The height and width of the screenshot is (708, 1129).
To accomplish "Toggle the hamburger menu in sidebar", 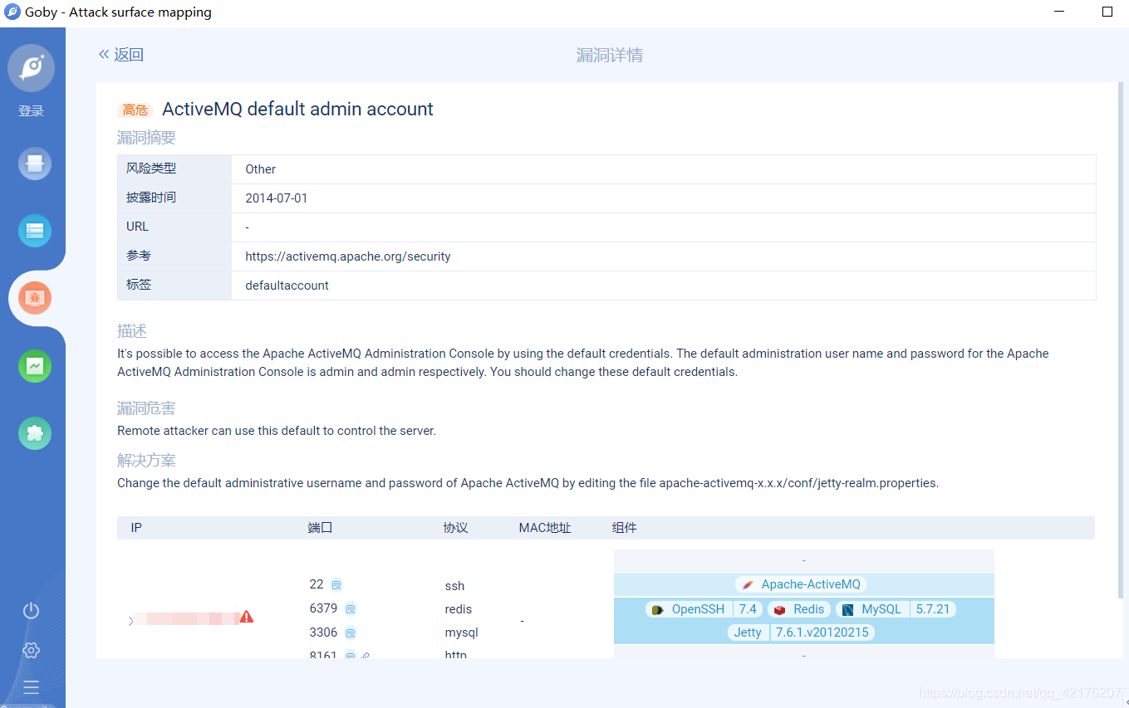I will click(x=31, y=686).
